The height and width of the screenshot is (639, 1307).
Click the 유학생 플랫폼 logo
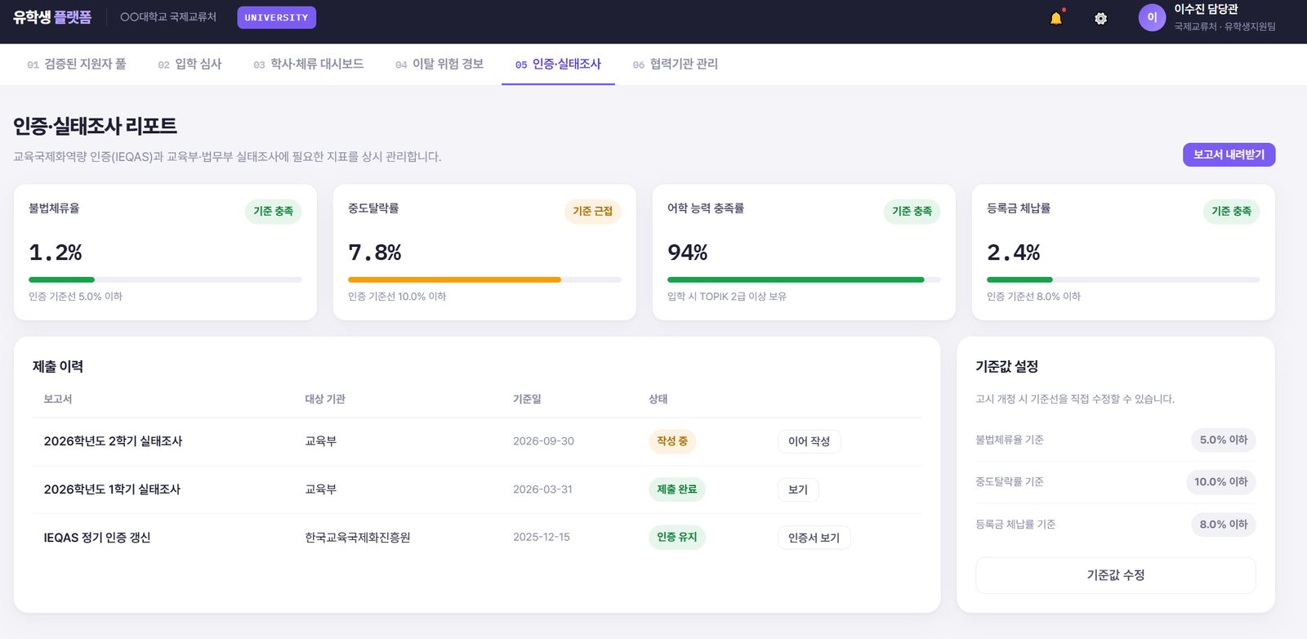52,17
